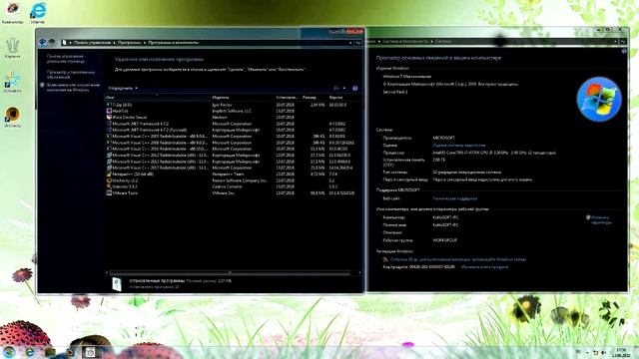Select the Notepad++ (32-bit x86) icon

[109, 174]
